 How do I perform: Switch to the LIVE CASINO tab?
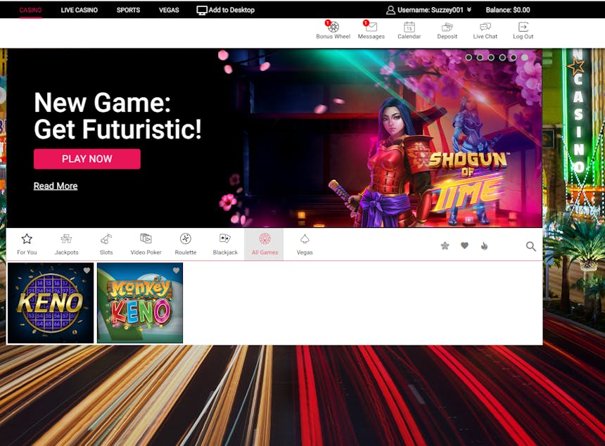(79, 10)
